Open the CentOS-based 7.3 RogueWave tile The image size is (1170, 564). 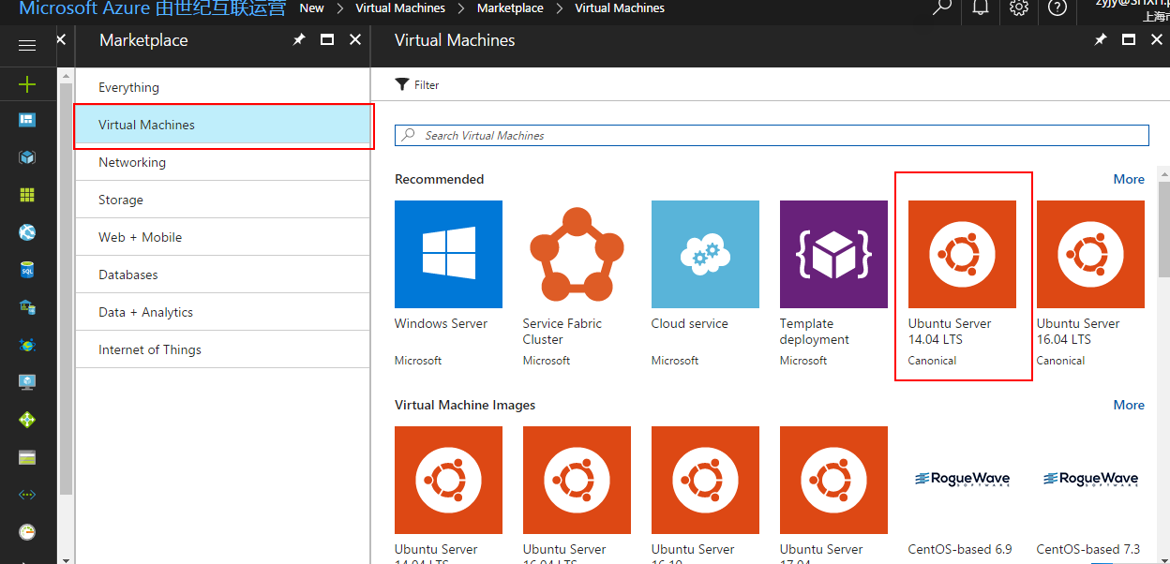(1090, 495)
